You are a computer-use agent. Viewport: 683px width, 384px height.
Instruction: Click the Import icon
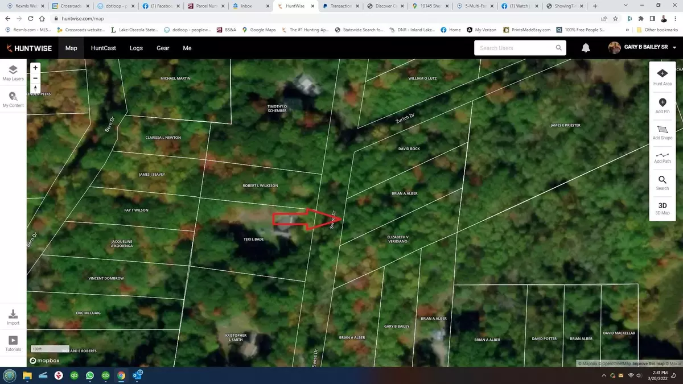pos(13,316)
